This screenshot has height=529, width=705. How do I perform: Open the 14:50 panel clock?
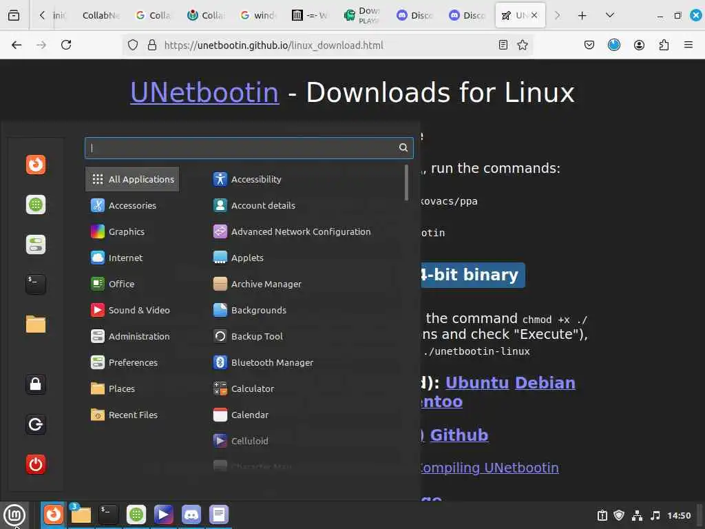pos(679,515)
